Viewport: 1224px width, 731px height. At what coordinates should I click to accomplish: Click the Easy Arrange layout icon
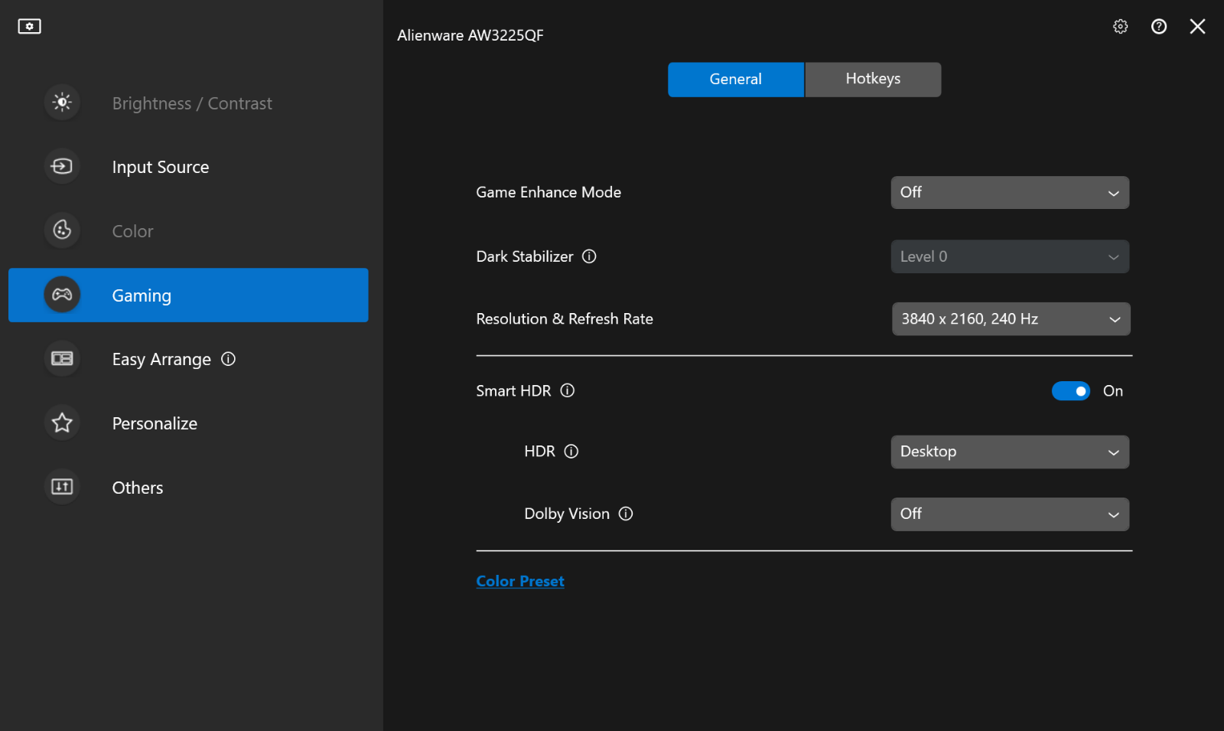[62, 358]
